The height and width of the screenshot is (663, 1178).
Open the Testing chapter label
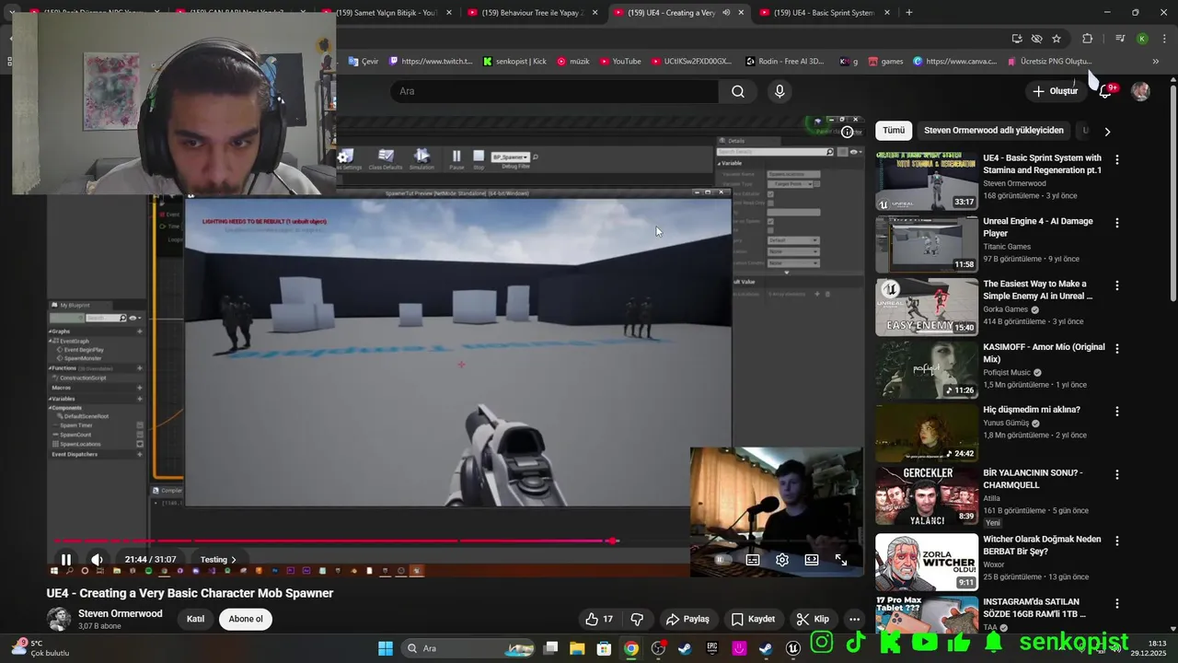218,559
